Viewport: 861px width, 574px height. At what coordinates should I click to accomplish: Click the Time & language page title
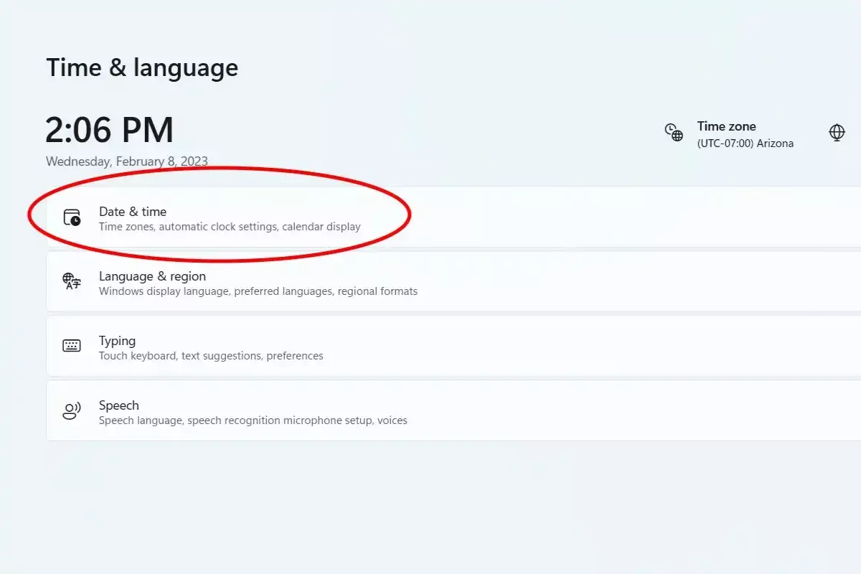click(x=142, y=68)
